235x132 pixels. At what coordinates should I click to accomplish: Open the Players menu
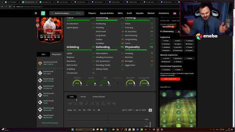click(92, 13)
